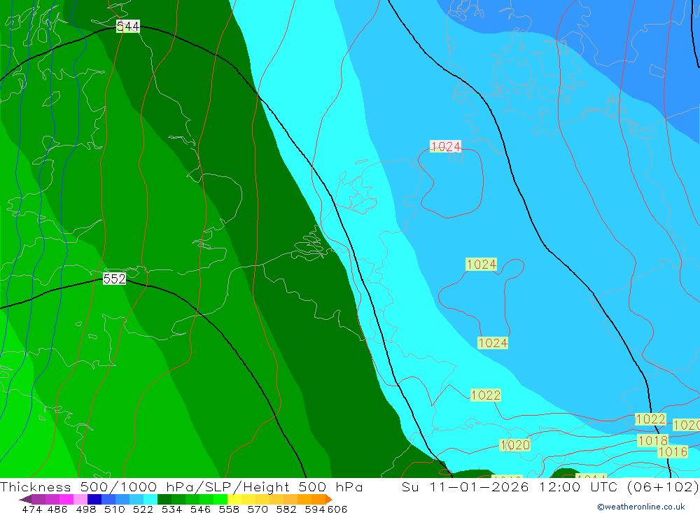Click the magenta swatch in the legend

click(x=66, y=499)
